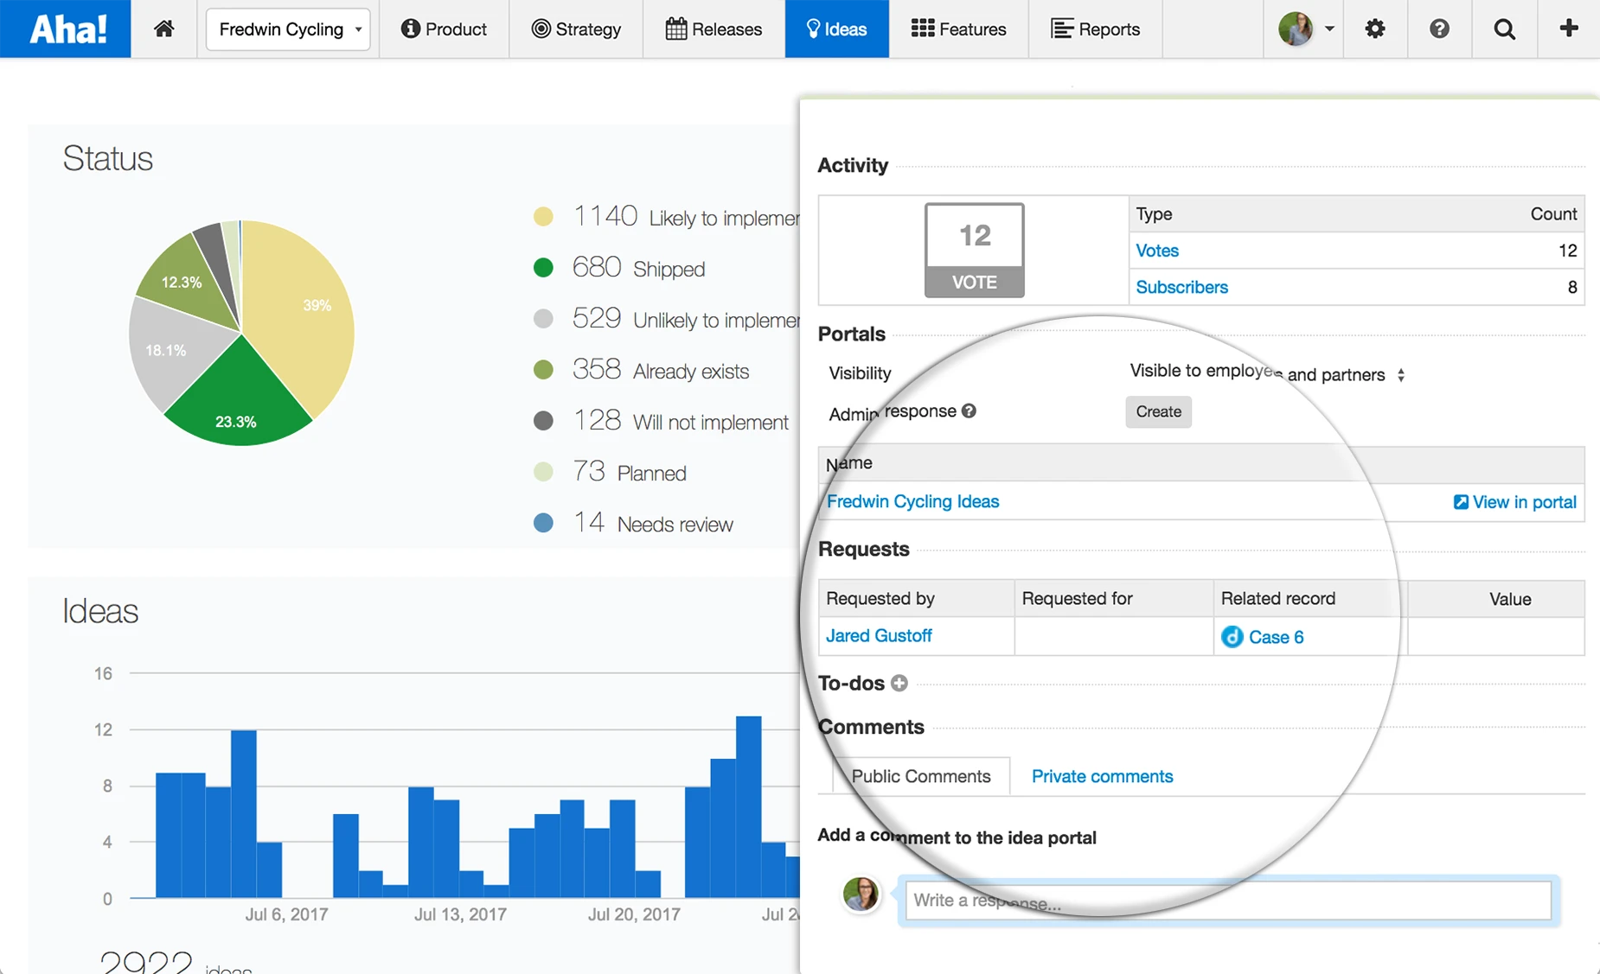Open search with the magnifier icon
The width and height of the screenshot is (1600, 974).
[x=1505, y=29]
